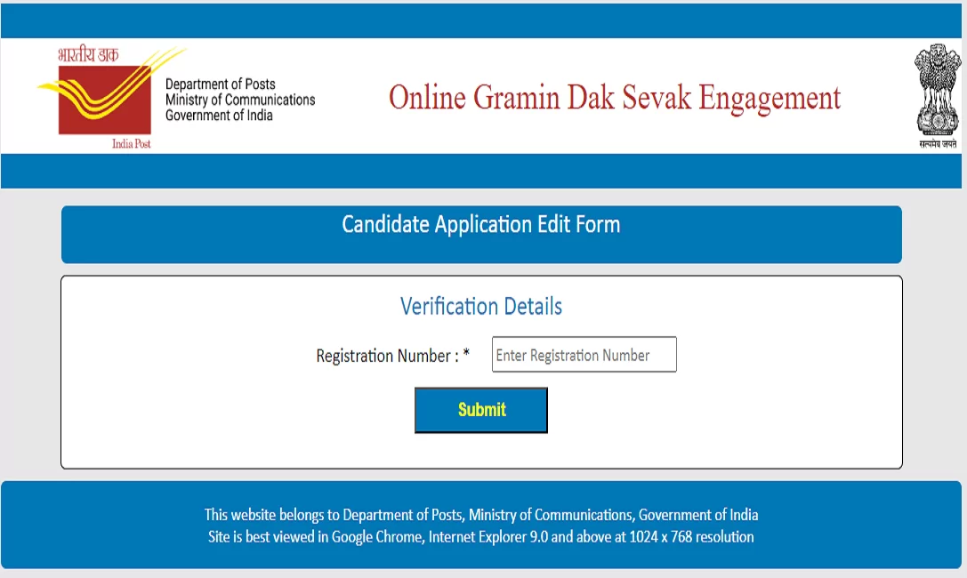Click the Indian national emblem icon

point(937,90)
